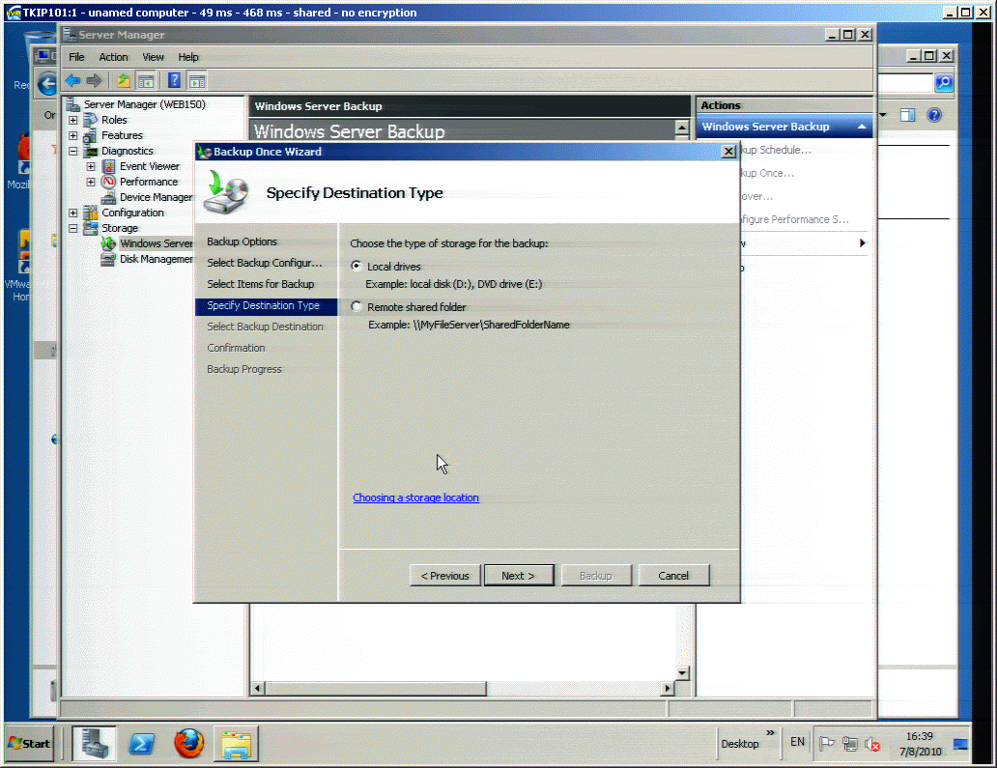Collapse the Storage tree node
Screen dimensions: 997x768
click(x=73, y=228)
